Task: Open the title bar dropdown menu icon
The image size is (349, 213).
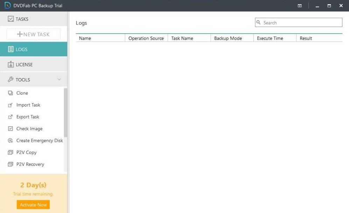Action: (x=300, y=6)
